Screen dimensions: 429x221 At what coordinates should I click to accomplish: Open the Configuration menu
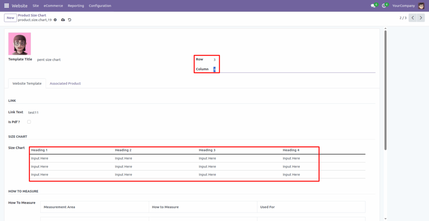(x=100, y=6)
